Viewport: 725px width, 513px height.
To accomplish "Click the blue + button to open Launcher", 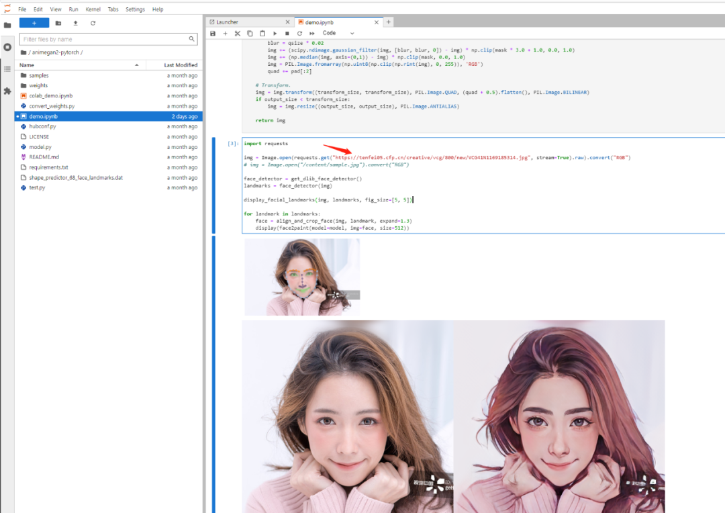I will [34, 23].
